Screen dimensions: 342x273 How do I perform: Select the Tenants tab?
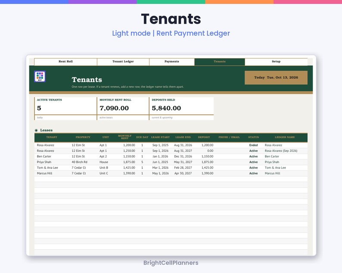(x=220, y=61)
